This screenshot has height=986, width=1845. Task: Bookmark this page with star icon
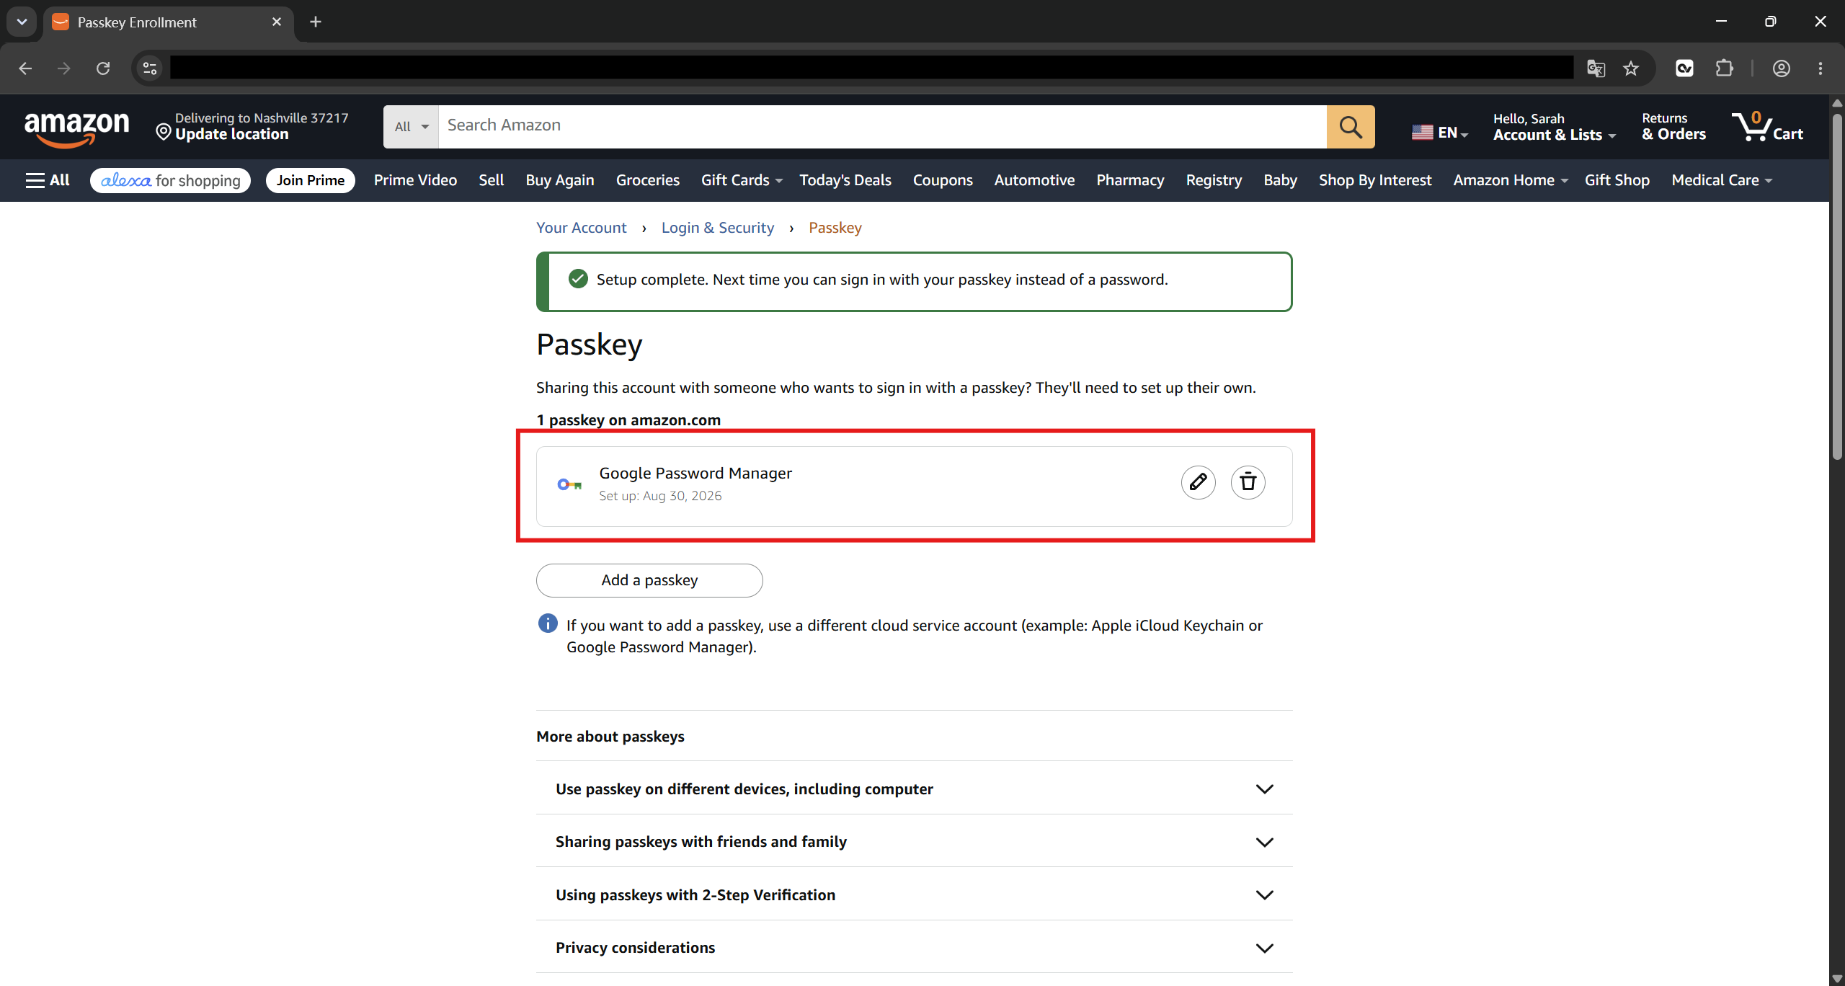[x=1631, y=68]
